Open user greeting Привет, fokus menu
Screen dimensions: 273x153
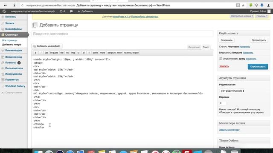point(260,11)
